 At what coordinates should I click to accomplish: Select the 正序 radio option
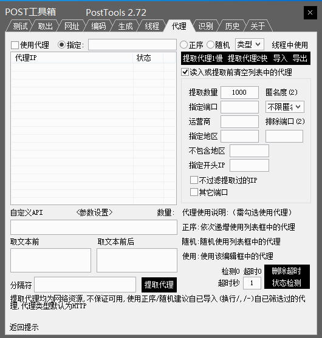(x=183, y=45)
